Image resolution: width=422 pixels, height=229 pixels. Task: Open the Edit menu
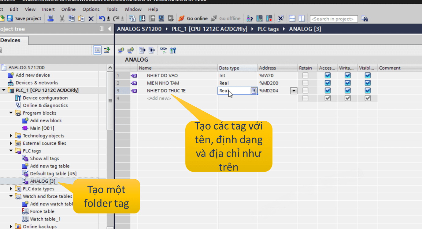[x=14, y=9]
